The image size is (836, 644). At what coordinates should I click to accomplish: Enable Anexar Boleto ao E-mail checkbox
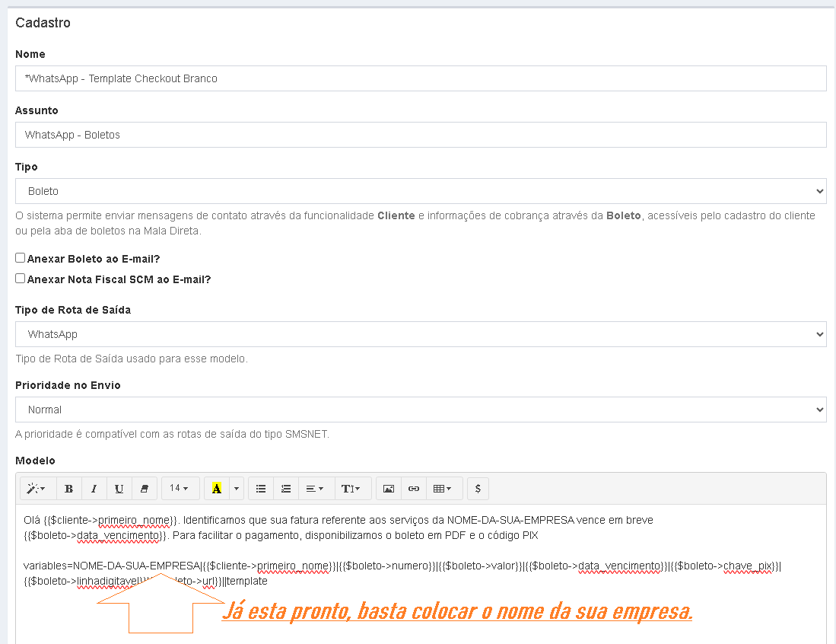pos(21,258)
